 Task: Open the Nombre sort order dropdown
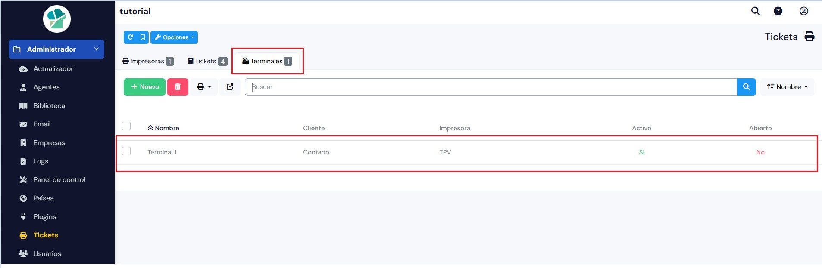click(787, 87)
